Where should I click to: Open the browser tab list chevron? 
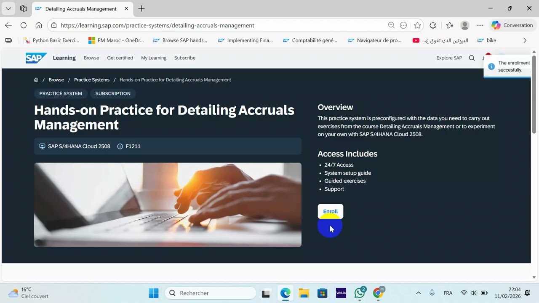pyautogui.click(x=8, y=8)
